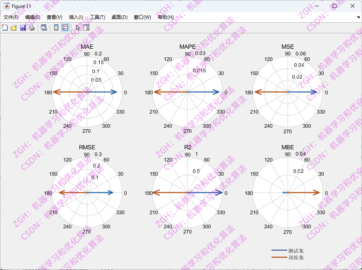Click the 0.5 radial label in R2 plot
The width and height of the screenshot is (362, 270).
point(196,171)
